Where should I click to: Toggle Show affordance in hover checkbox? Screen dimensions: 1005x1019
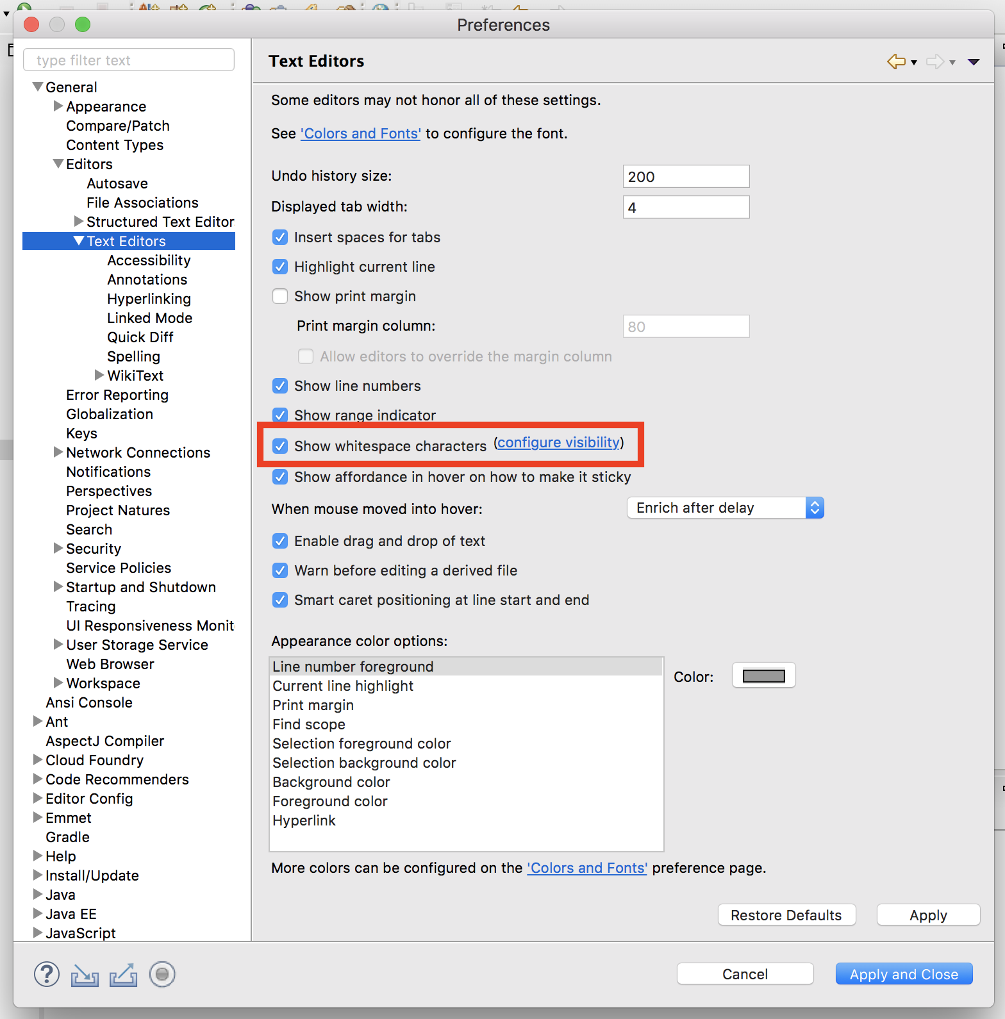[280, 477]
